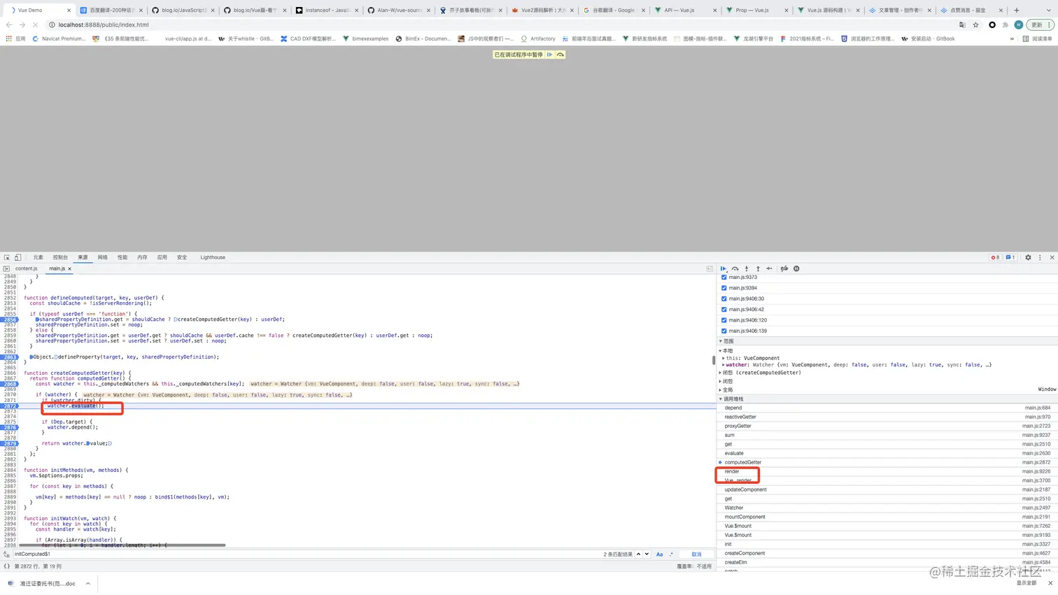Open the Navicat Premium bookmark
This screenshot has width=1058, height=595.
point(59,39)
